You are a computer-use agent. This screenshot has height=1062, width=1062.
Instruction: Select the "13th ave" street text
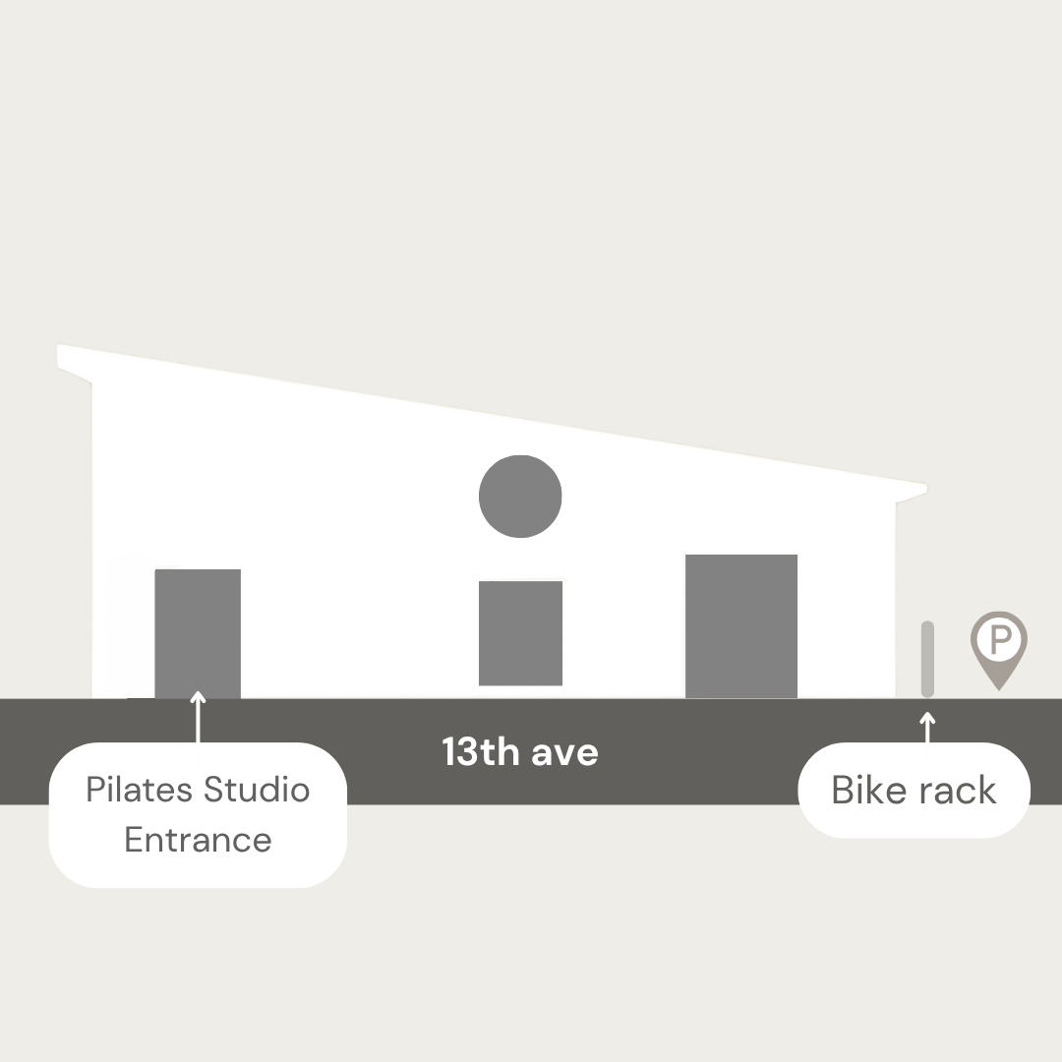tap(520, 752)
